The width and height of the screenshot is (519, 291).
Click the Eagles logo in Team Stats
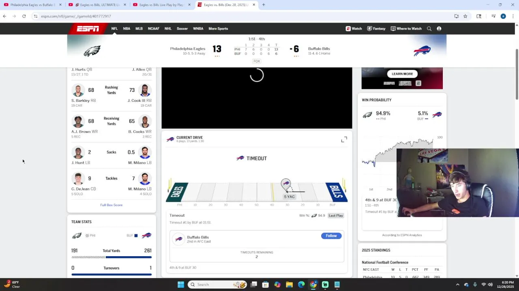click(x=77, y=236)
